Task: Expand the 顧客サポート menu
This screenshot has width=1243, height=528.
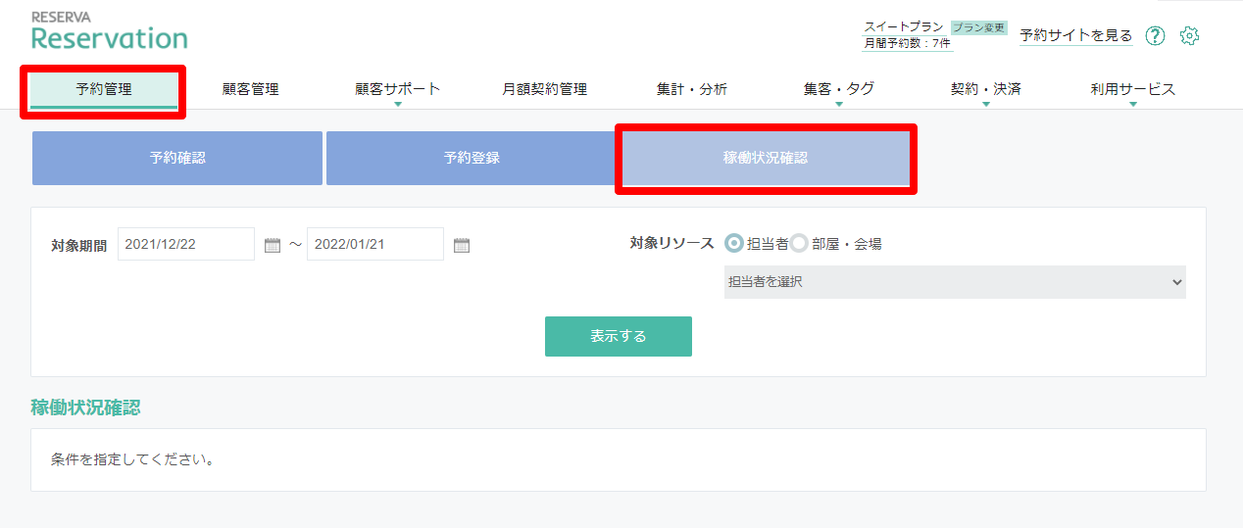Action: (x=398, y=89)
